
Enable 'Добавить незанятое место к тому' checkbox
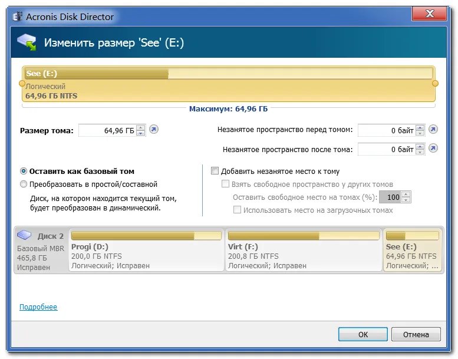tap(215, 171)
